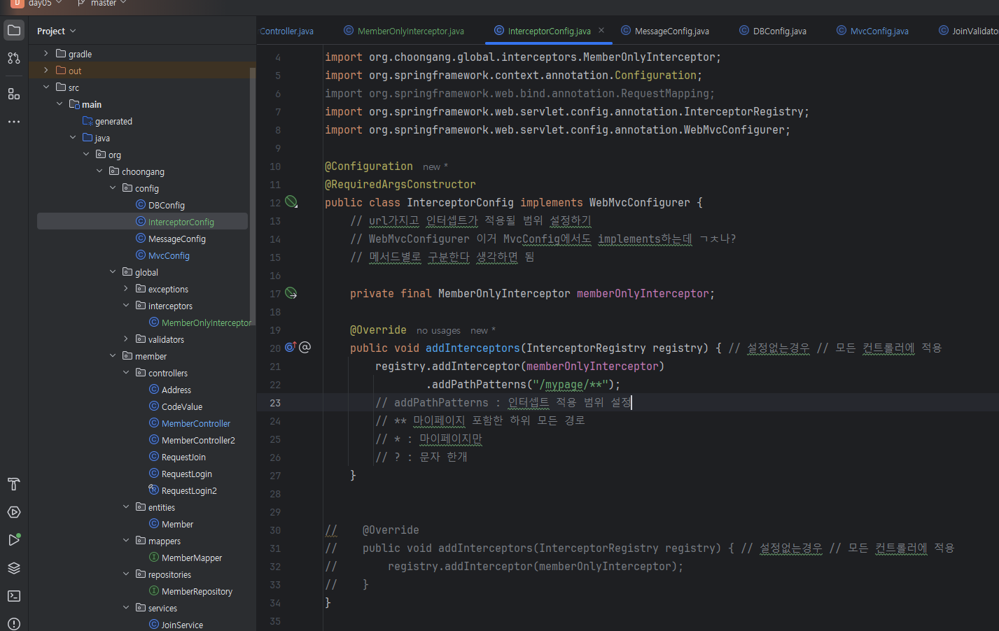Click the More tool windows ellipsis icon
The width and height of the screenshot is (999, 631).
pyautogui.click(x=14, y=122)
